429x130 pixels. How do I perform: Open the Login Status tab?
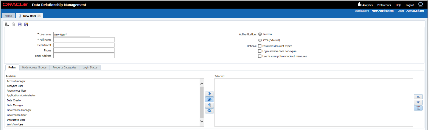click(x=90, y=68)
